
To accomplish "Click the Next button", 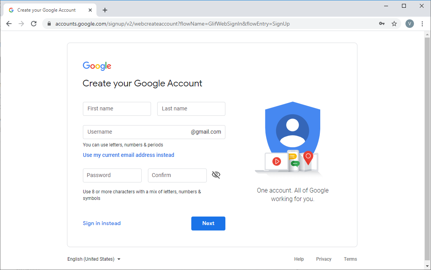I will [208, 223].
